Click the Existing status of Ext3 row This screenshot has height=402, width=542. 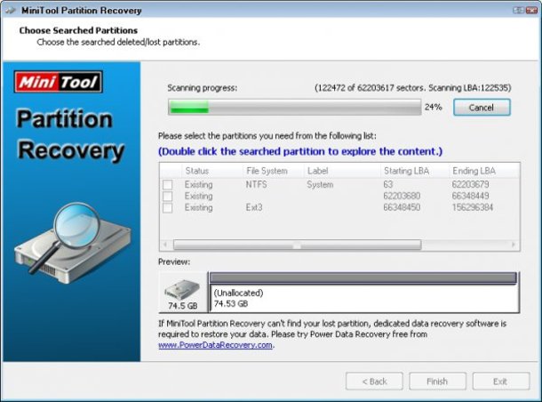(x=198, y=207)
